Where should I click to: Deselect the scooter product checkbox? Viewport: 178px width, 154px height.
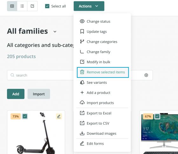click(25, 116)
